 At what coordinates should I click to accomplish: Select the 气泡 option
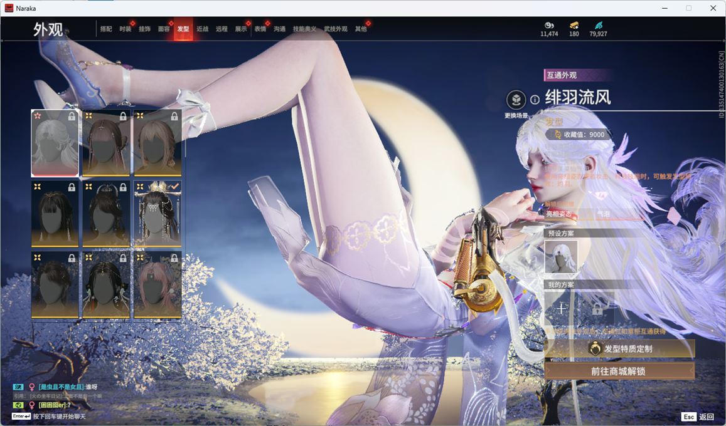point(602,214)
